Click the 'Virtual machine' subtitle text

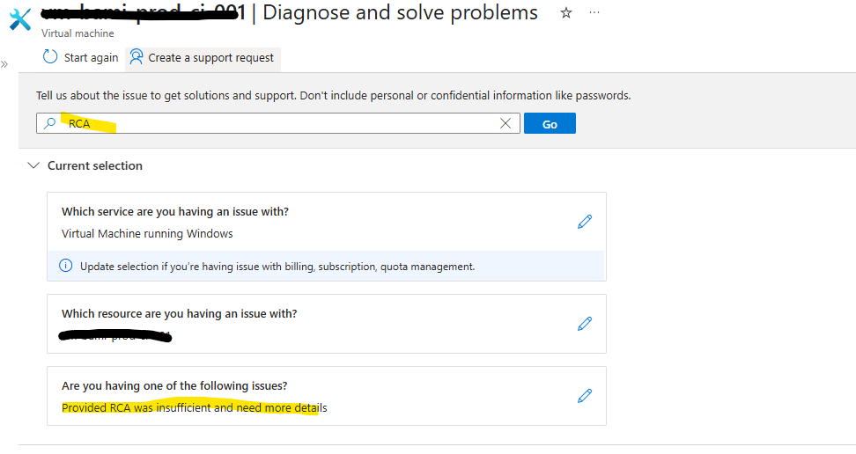[x=77, y=33]
